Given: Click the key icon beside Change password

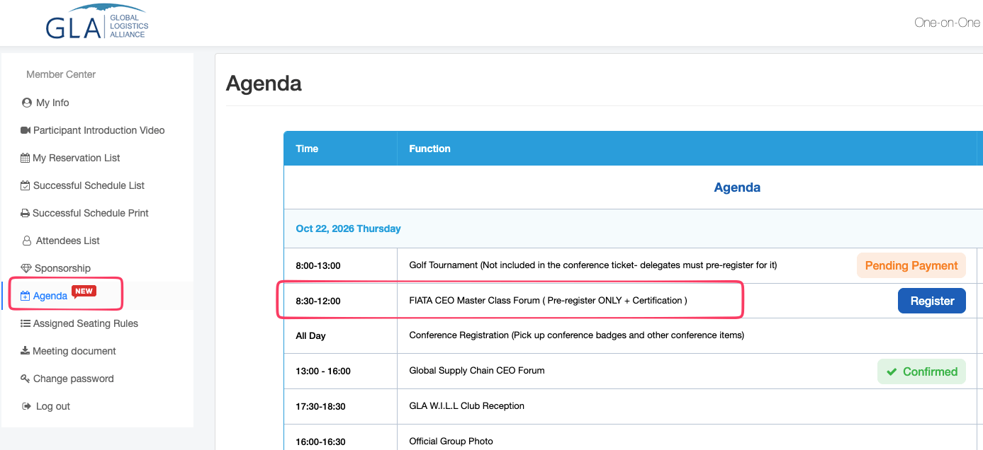Looking at the screenshot, I should (26, 379).
